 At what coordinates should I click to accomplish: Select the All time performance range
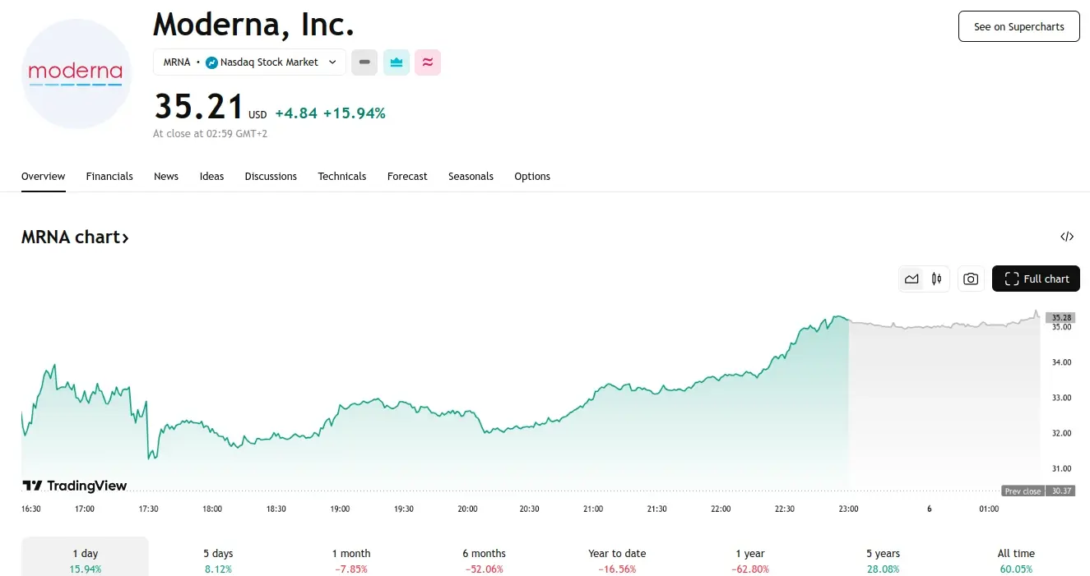[x=1016, y=560]
